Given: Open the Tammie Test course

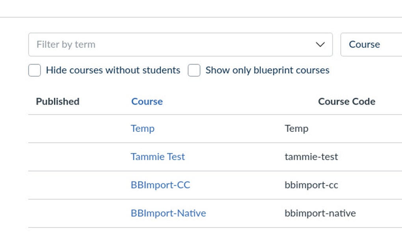Looking at the screenshot, I should coord(157,157).
